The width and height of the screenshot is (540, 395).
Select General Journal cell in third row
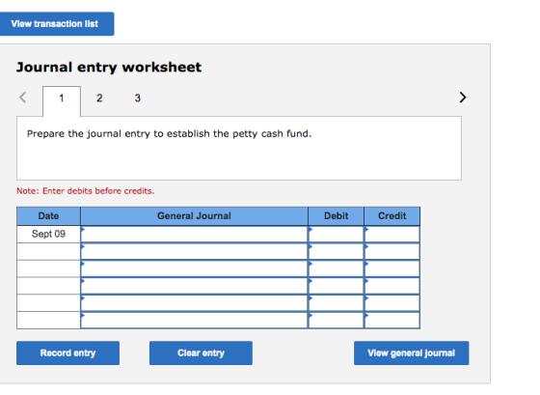pyautogui.click(x=194, y=268)
